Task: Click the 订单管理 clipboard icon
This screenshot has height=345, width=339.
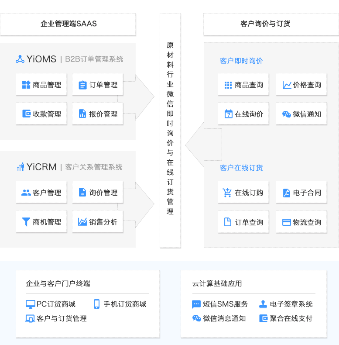Action: click(82, 85)
